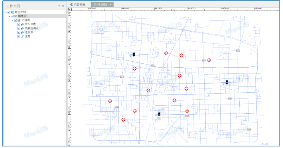Switch to the 内容视窗 tab
The height and width of the screenshot is (148, 283).
coord(78,4)
